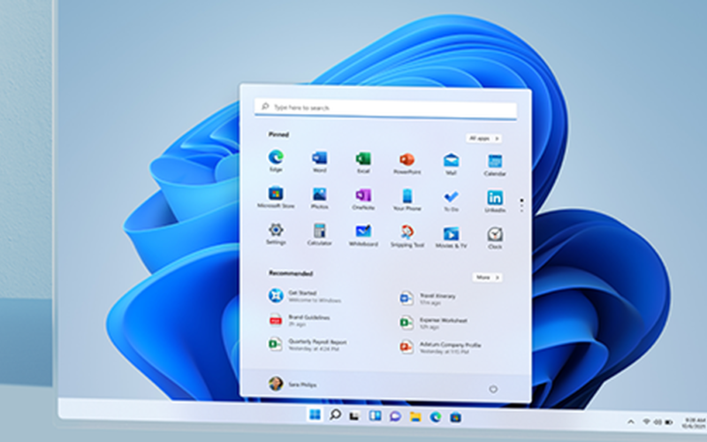Click the Wi-Fi icon in system tray
Image resolution: width=707 pixels, height=442 pixels.
647,422
